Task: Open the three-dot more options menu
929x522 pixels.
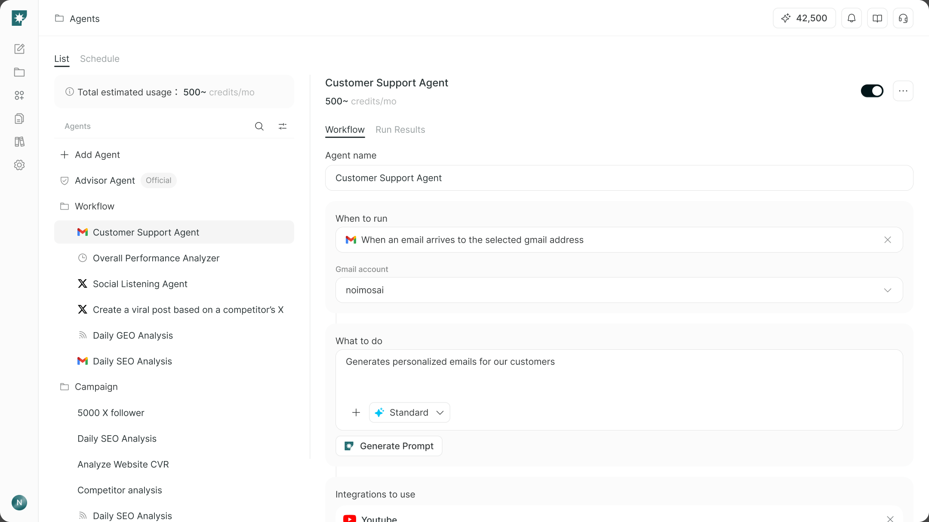Action: click(903, 91)
